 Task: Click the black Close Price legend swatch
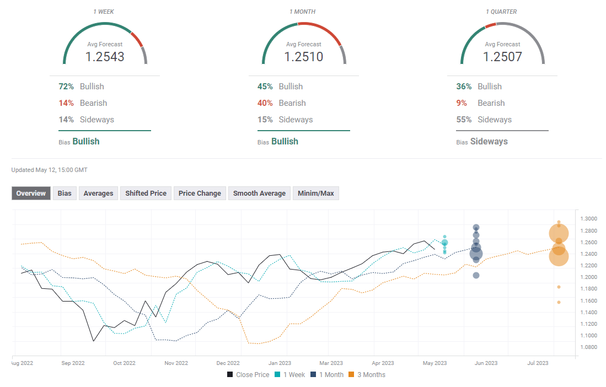[x=230, y=375]
